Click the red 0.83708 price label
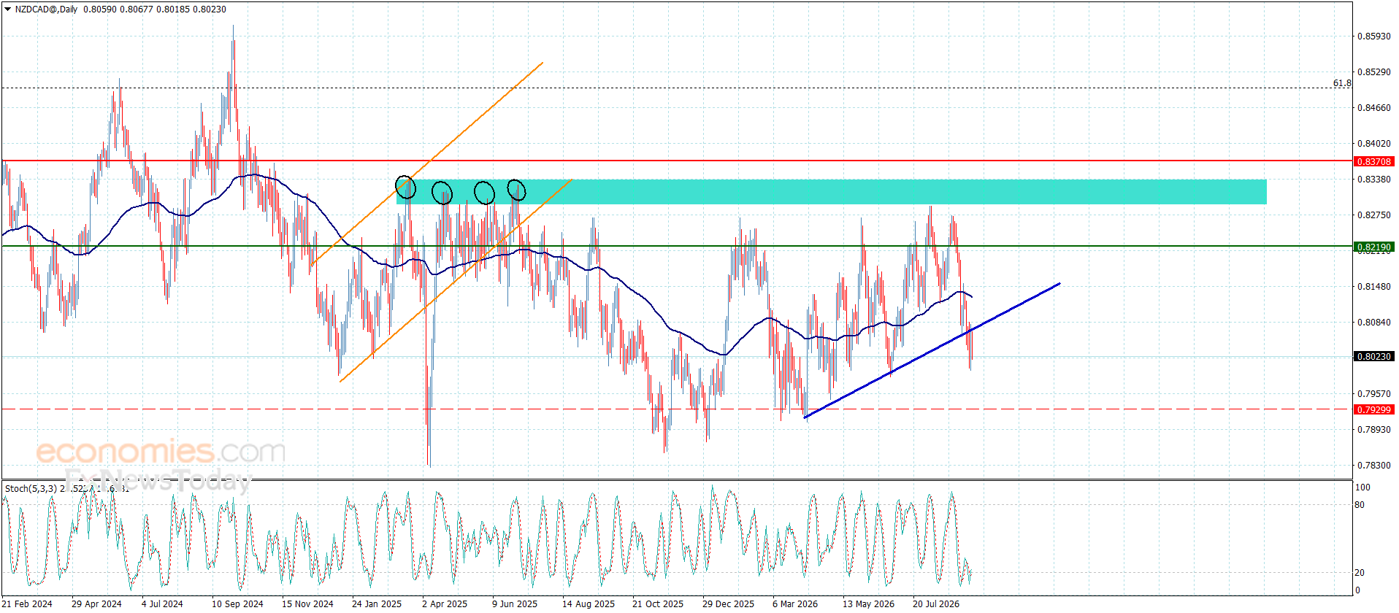This screenshot has height=613, width=1399. coord(1373,161)
